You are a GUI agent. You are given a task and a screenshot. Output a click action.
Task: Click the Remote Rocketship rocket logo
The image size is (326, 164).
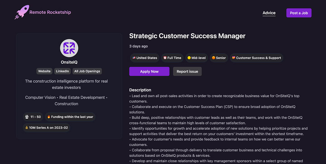22,12
